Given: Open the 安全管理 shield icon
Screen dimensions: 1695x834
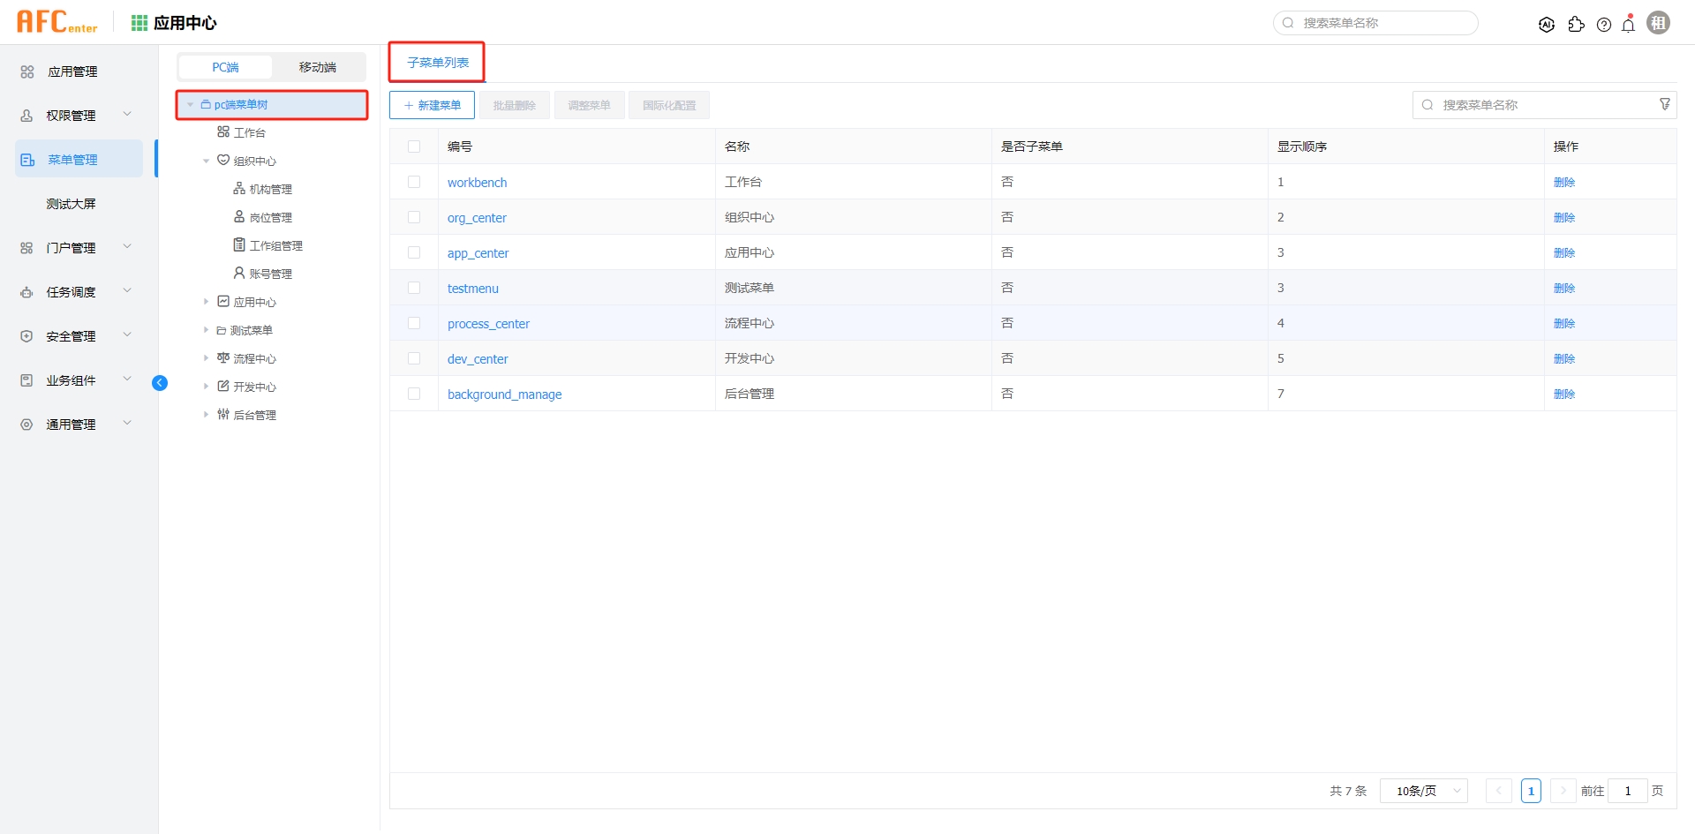Looking at the screenshot, I should coord(26,336).
